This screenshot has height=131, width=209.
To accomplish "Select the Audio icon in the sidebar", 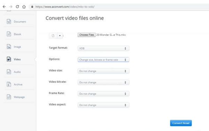I will click(x=9, y=72).
